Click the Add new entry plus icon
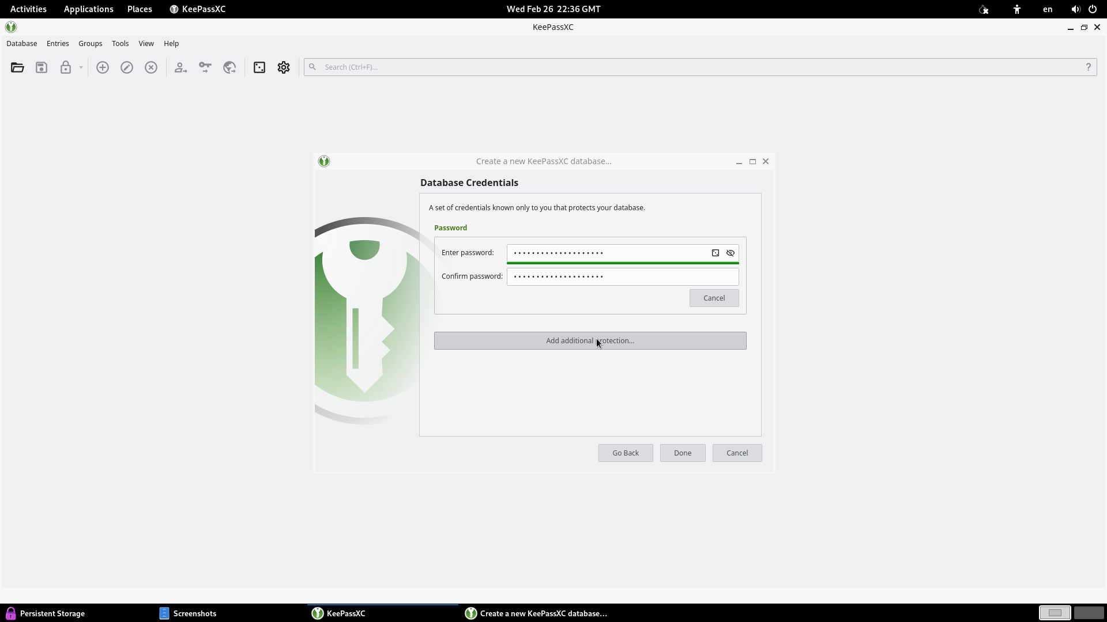Image resolution: width=1107 pixels, height=622 pixels. coord(103,67)
